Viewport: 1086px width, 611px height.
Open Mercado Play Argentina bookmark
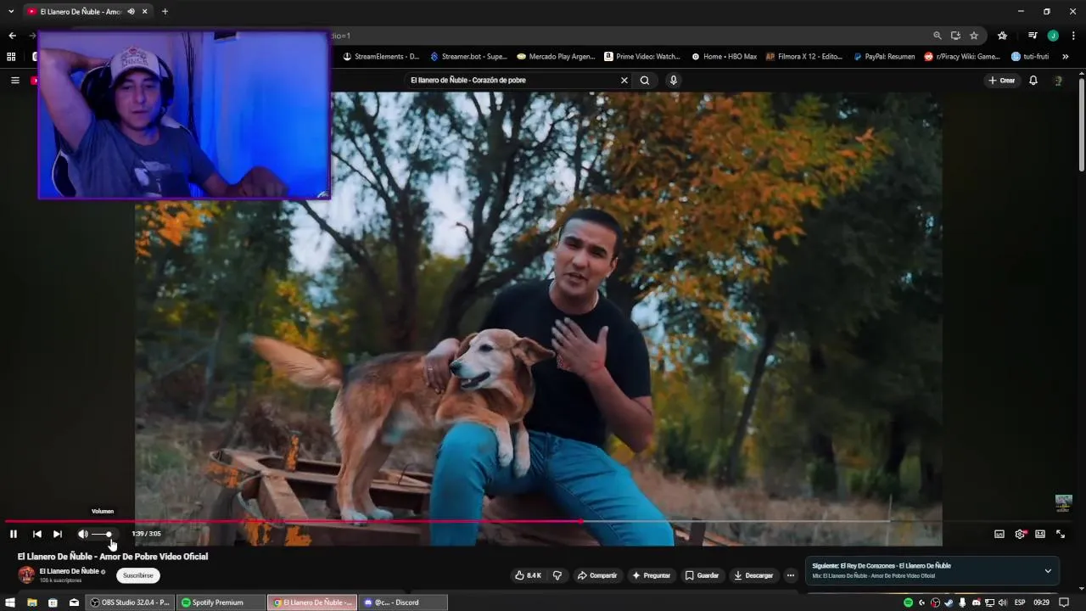pos(557,57)
